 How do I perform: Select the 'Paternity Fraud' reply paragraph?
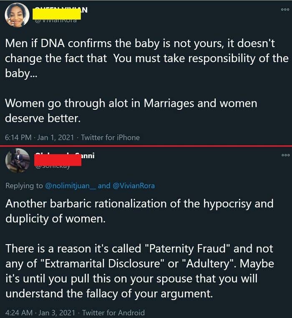click(140, 271)
